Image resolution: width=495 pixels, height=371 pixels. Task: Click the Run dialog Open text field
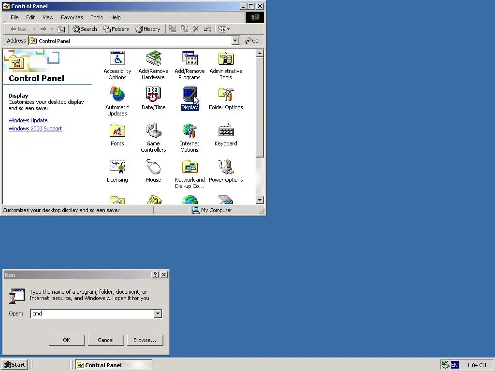pos(92,314)
